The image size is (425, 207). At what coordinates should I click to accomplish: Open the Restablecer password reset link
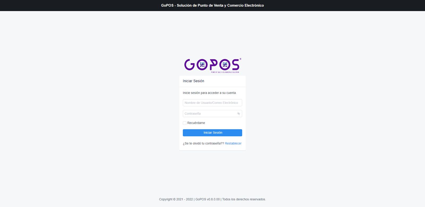point(233,143)
